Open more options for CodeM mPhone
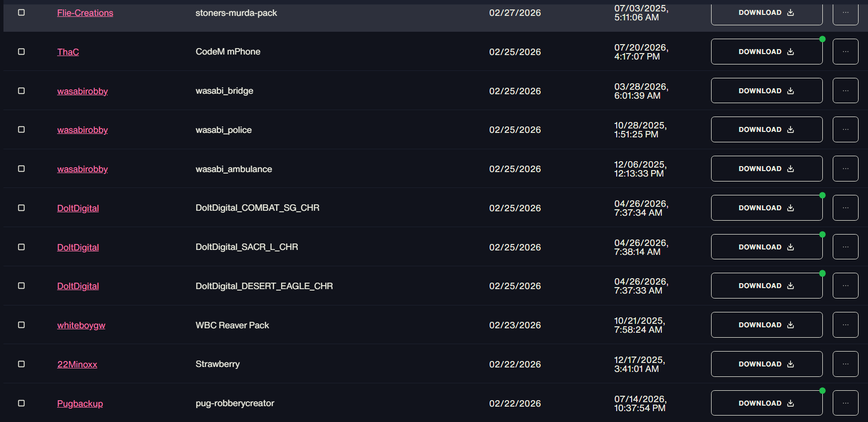This screenshot has height=422, width=868. [845, 52]
